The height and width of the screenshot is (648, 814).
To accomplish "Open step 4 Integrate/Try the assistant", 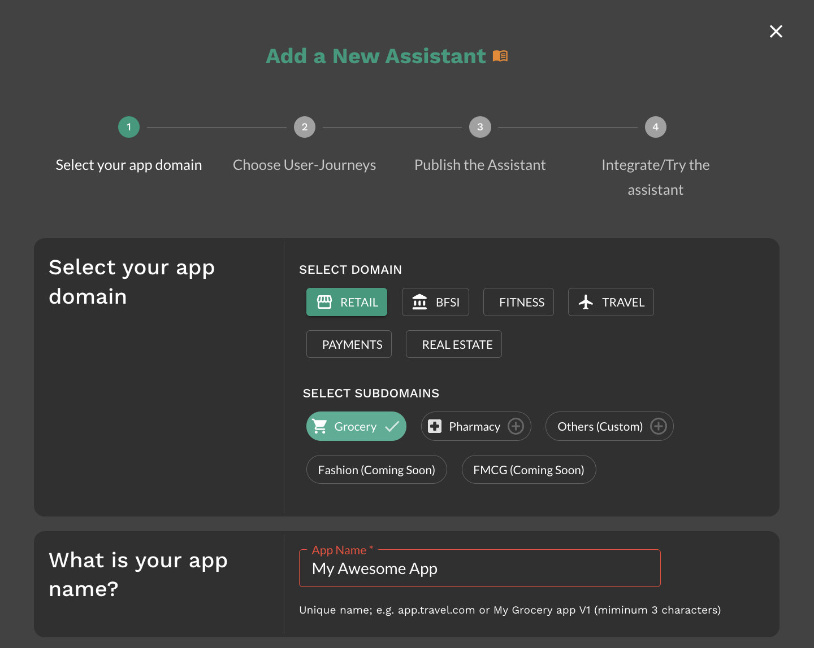I will 655,127.
